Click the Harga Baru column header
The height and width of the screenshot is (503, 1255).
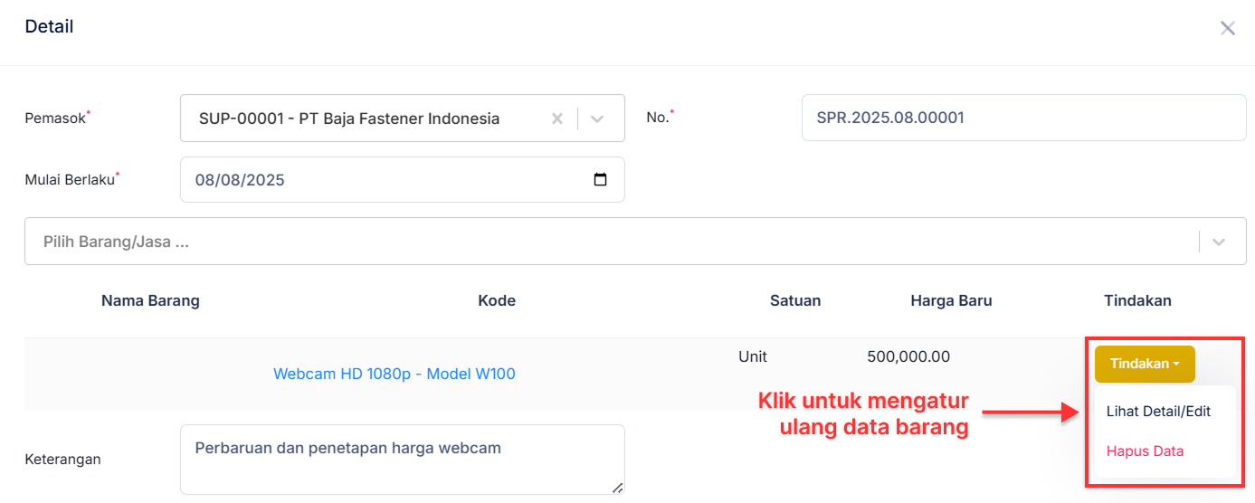click(951, 300)
